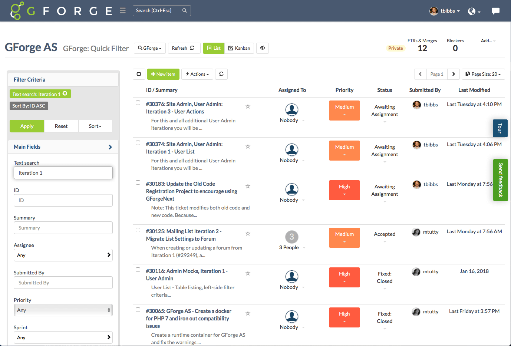Expand the Assignee Any selector
Image resolution: width=511 pixels, height=346 pixels.
click(x=110, y=255)
